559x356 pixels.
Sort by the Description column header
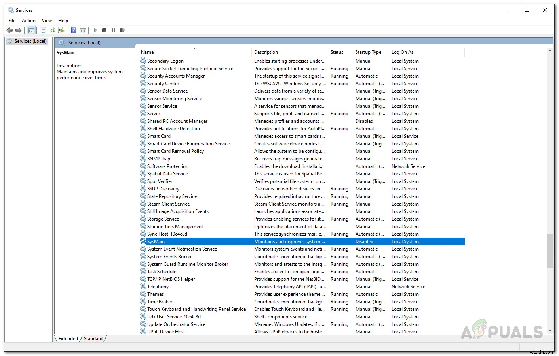pos(290,52)
